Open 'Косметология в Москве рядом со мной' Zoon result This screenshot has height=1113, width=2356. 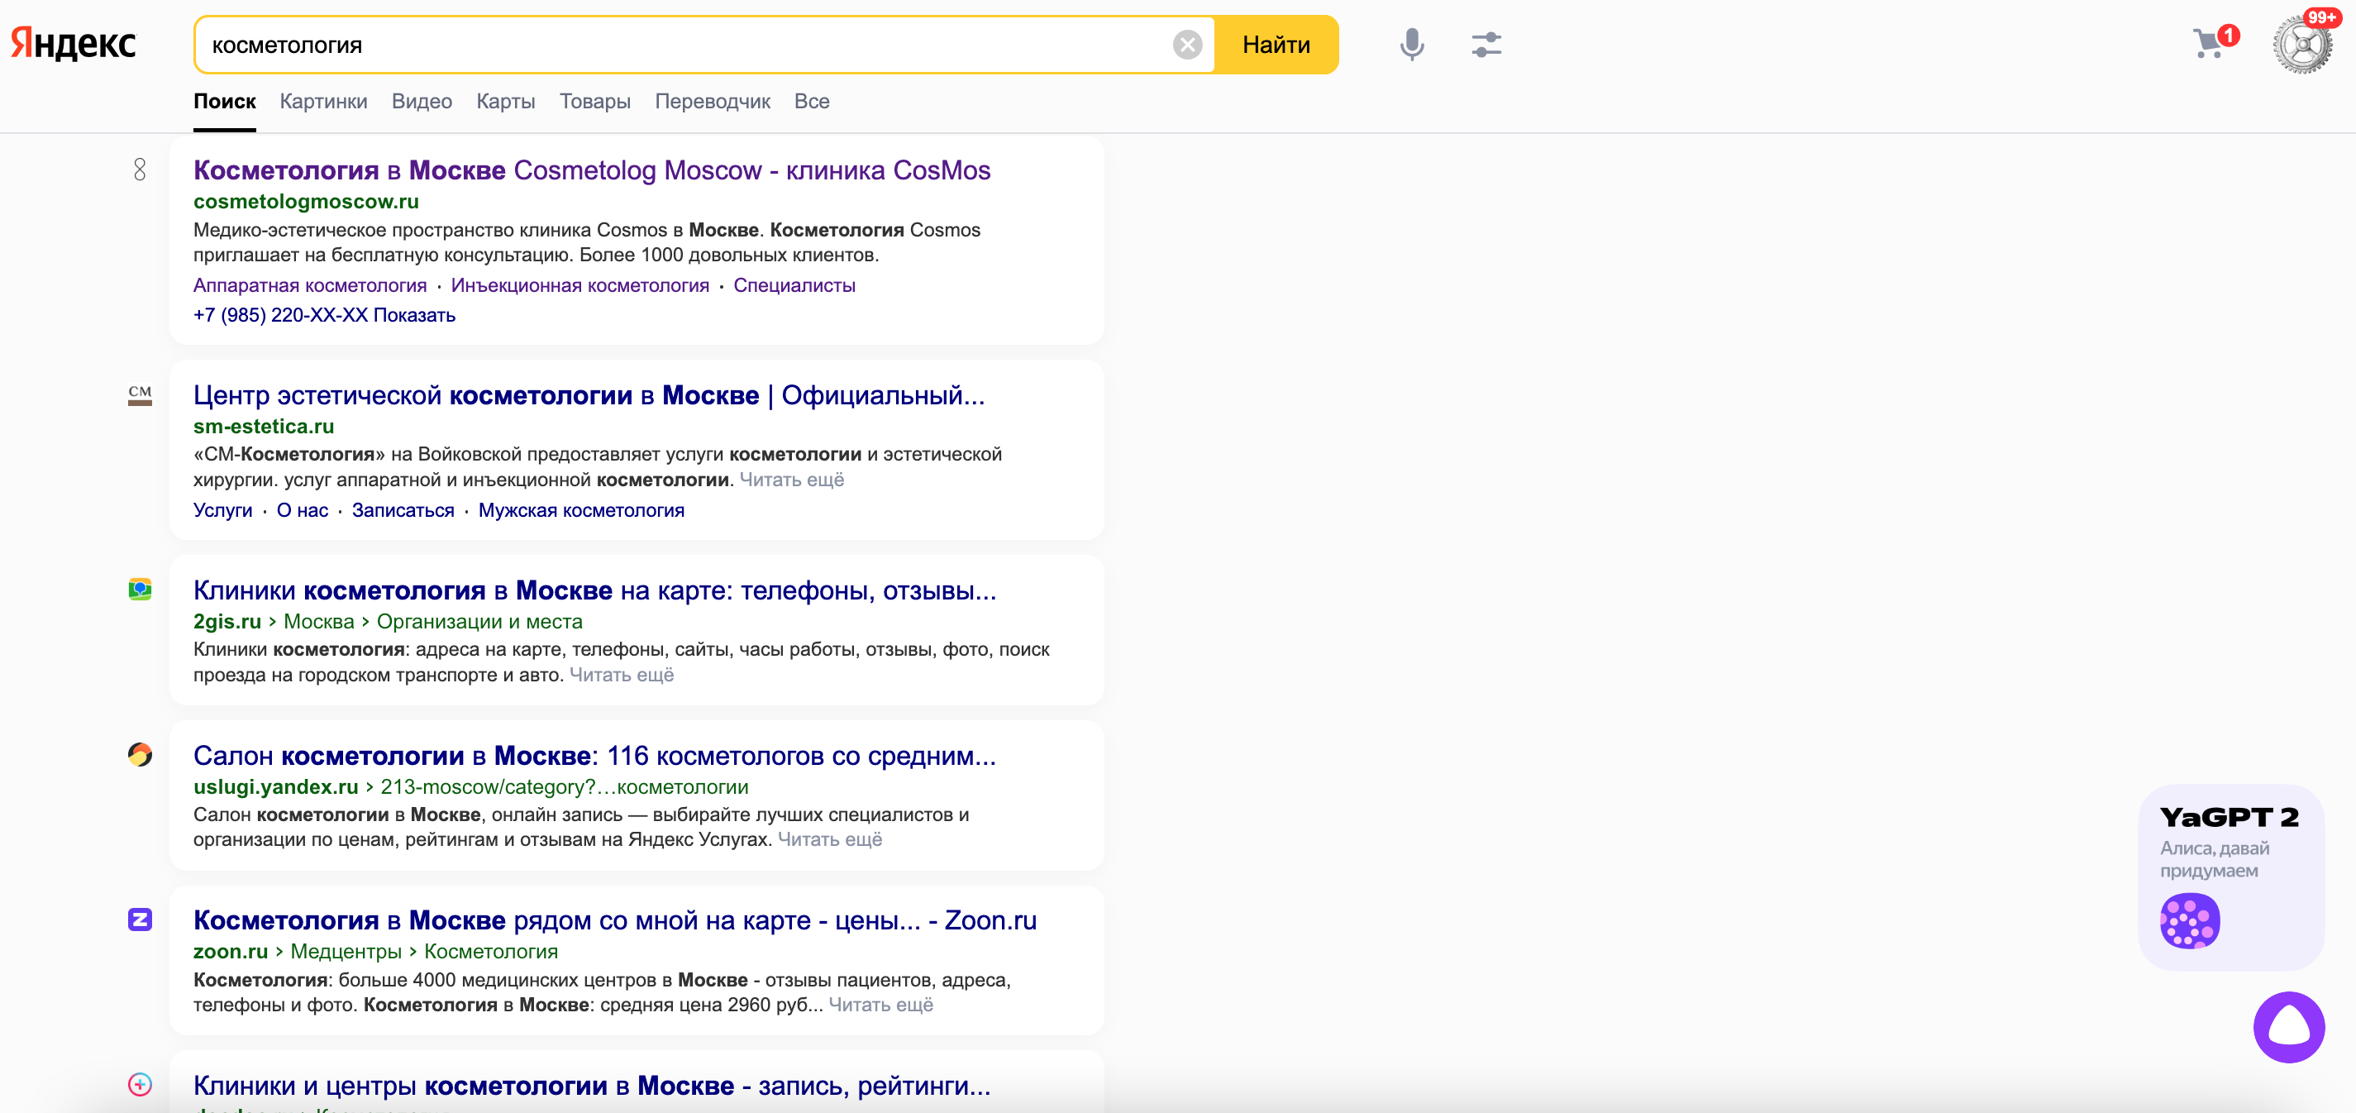(x=614, y=921)
